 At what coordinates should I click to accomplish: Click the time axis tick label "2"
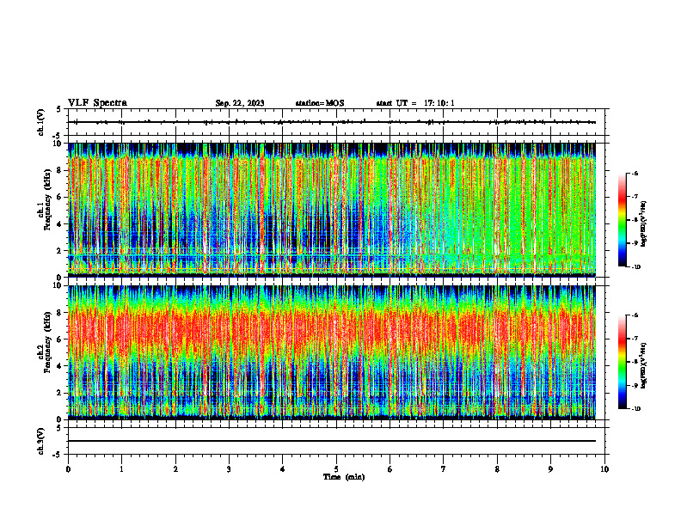tap(175, 469)
